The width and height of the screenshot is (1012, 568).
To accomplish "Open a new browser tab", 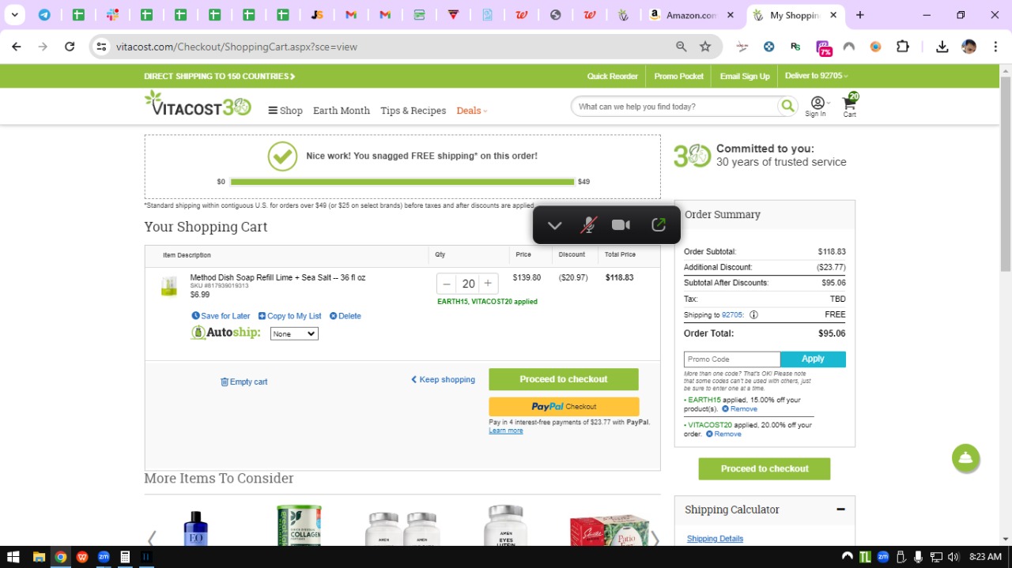I will (x=860, y=15).
